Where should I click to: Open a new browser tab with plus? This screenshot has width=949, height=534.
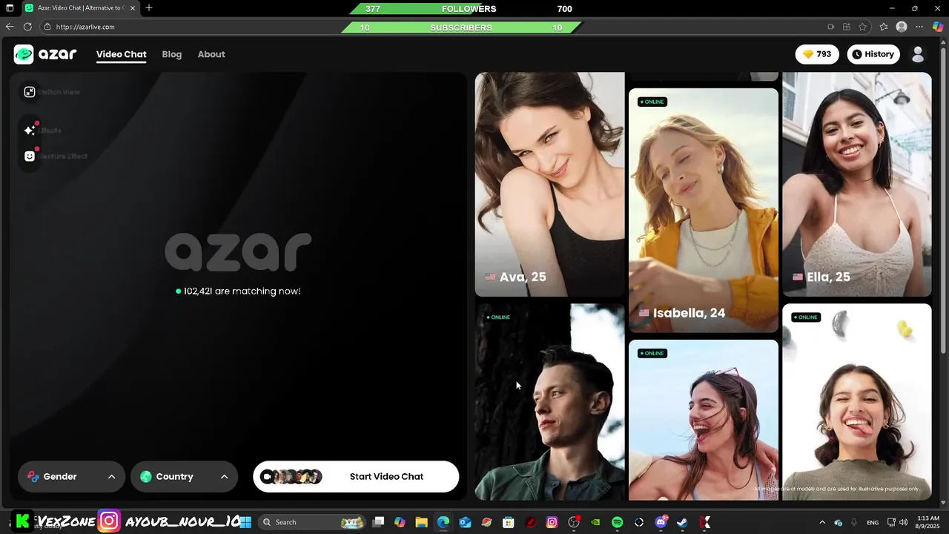149,8
